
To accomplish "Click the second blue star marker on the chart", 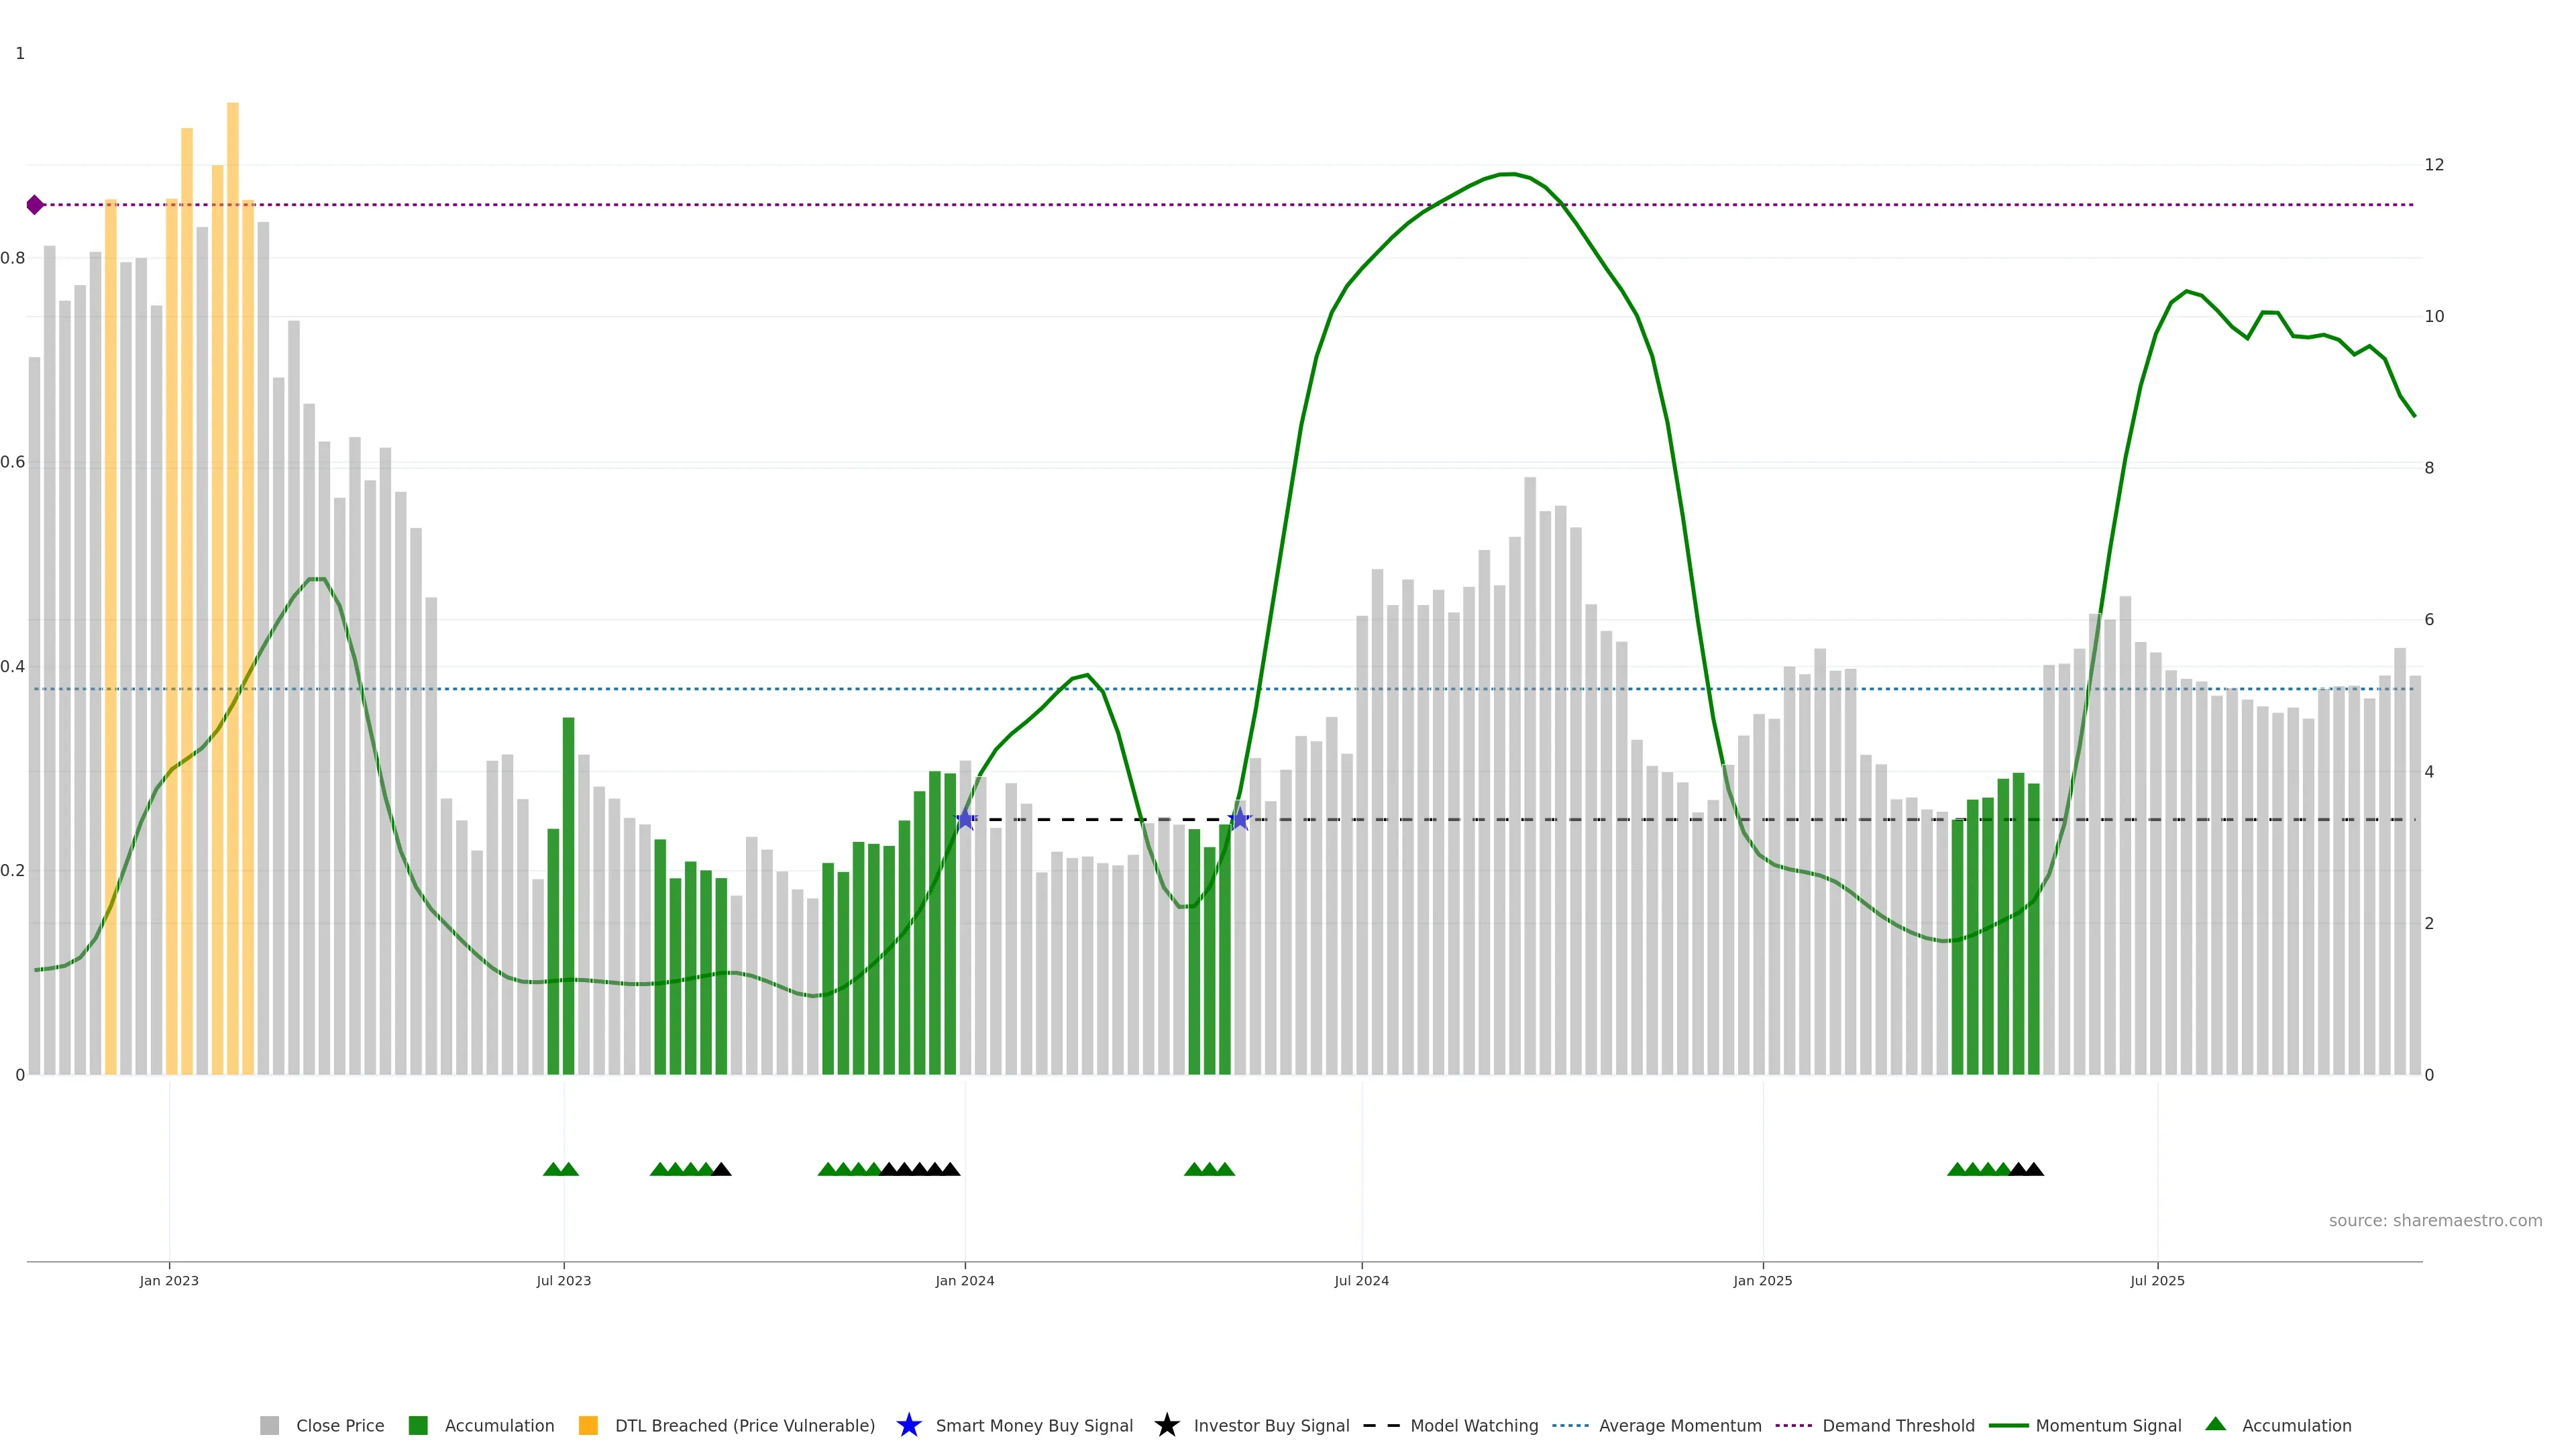I will [x=1239, y=819].
